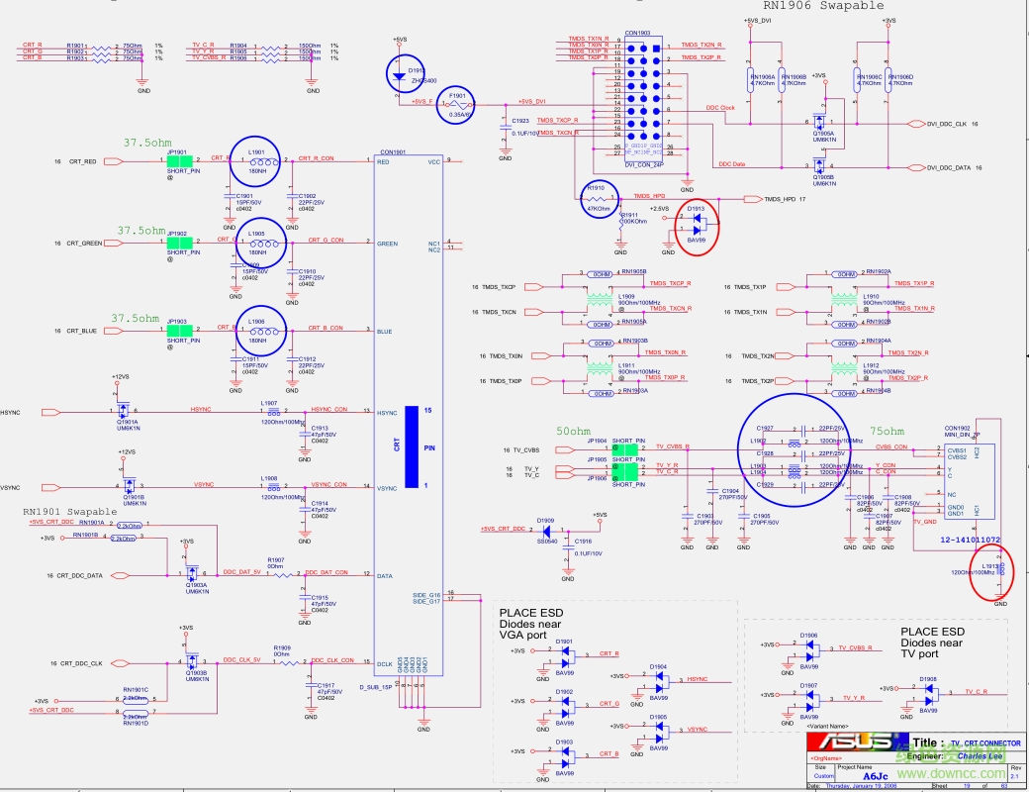Click the CRT_BLUE input port label
Image resolution: width=1029 pixels, height=792 pixels.
click(x=81, y=331)
